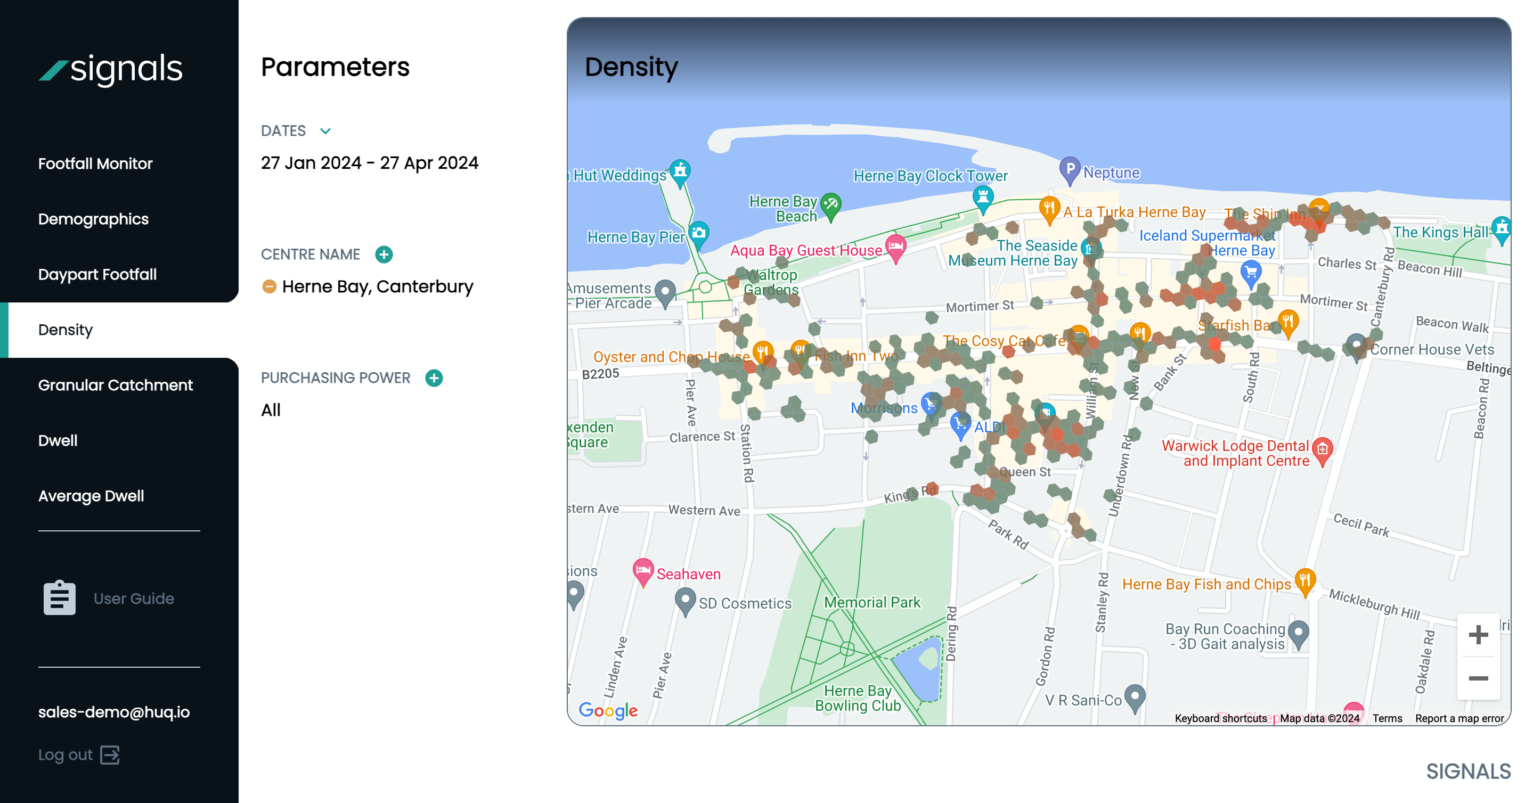The height and width of the screenshot is (803, 1533).
Task: Click Report a map error
Action: click(1459, 718)
